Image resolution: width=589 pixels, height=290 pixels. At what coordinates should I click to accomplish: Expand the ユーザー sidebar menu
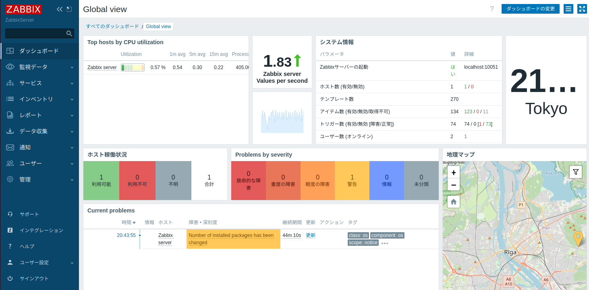pyautogui.click(x=10, y=163)
